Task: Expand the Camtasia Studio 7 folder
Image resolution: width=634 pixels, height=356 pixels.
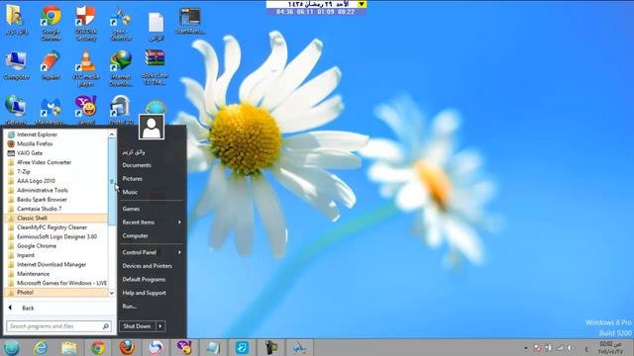Action: coord(55,209)
